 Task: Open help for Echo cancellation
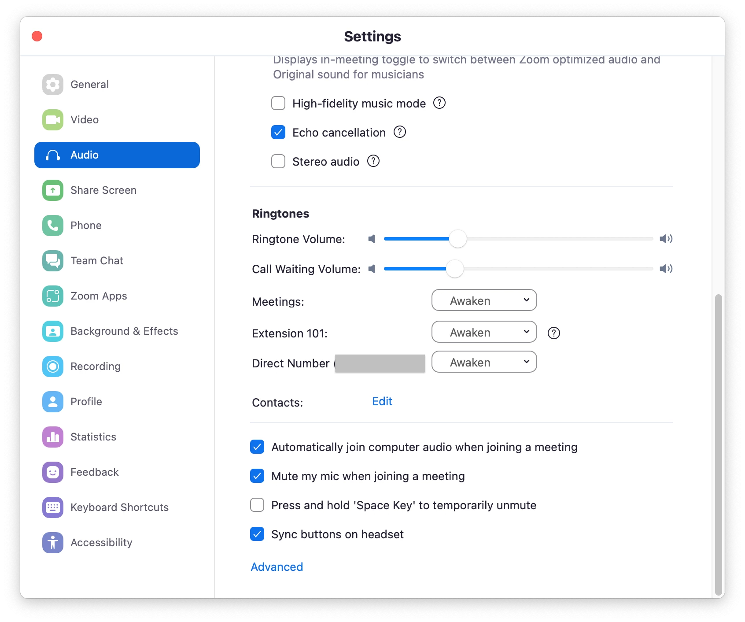click(x=400, y=132)
